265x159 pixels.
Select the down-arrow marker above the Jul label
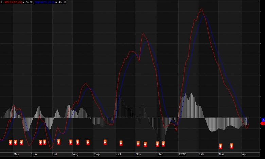coord(59,142)
